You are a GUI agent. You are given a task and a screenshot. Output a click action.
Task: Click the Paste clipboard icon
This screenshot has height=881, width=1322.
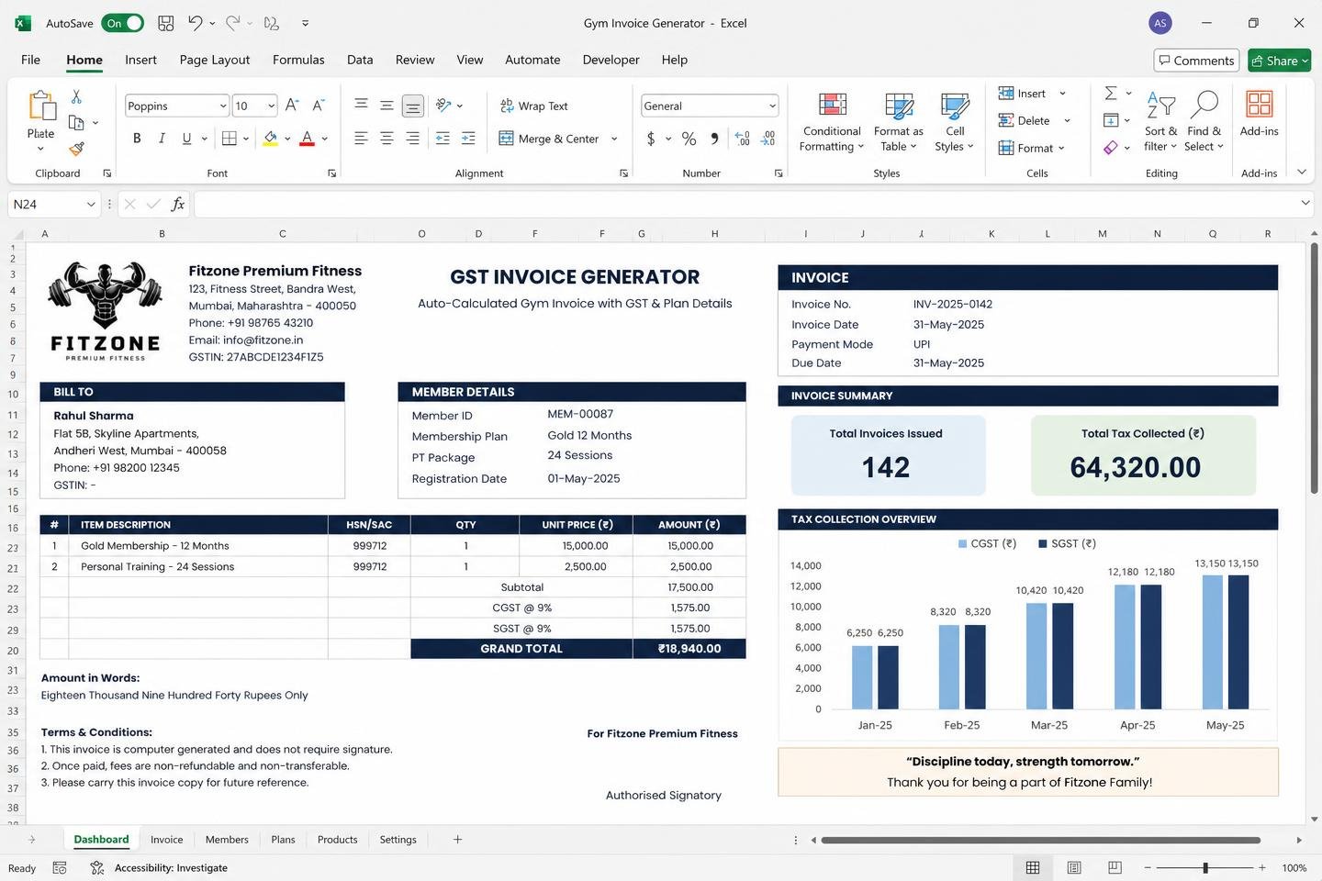[41, 106]
